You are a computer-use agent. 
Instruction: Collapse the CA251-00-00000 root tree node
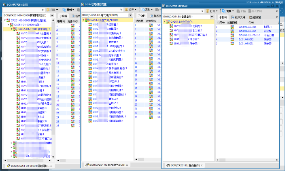pyautogui.click(x=3, y=20)
